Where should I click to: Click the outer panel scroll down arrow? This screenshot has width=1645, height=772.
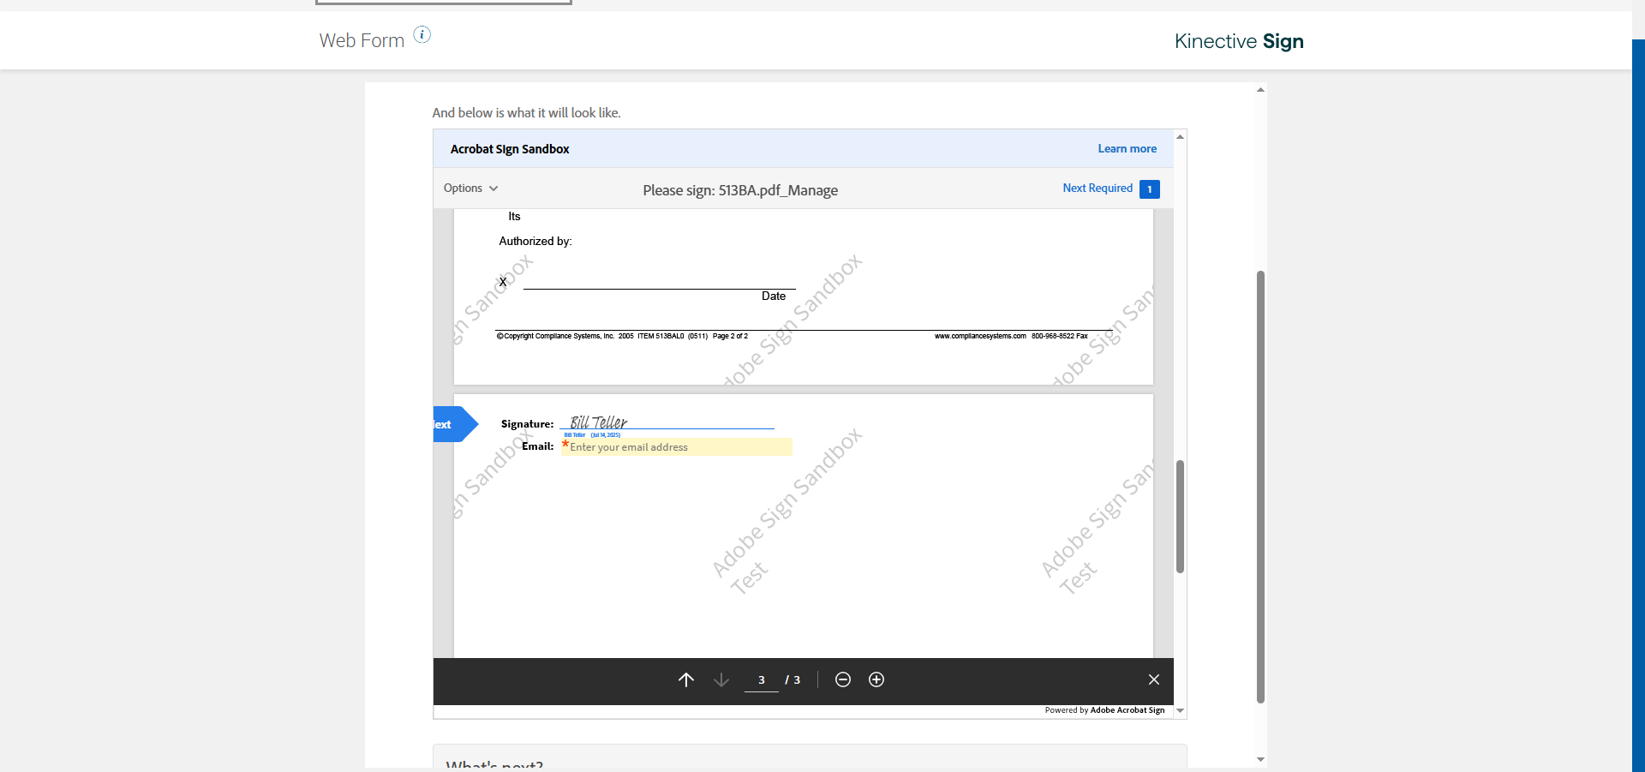pos(1260,759)
